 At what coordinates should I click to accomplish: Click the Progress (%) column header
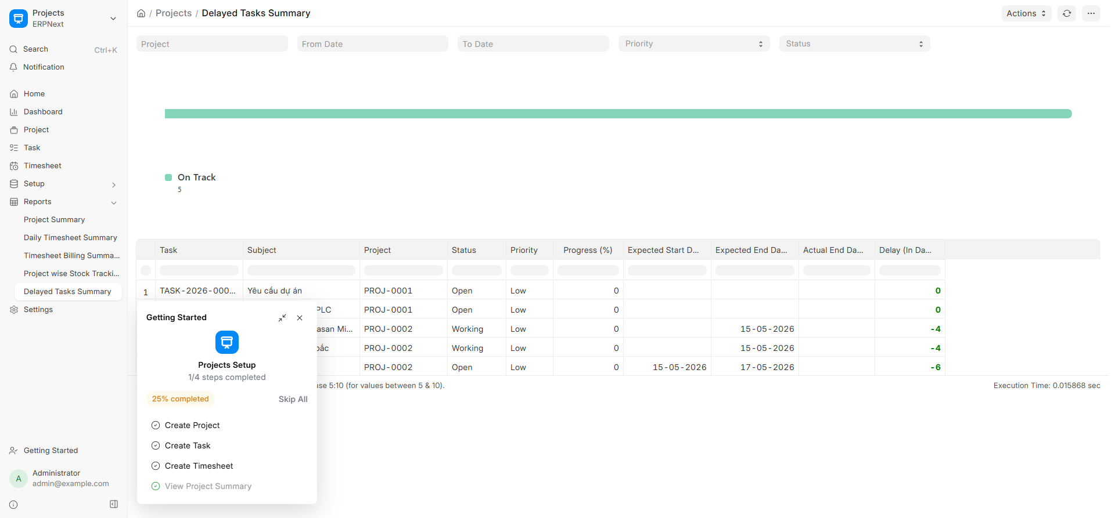pos(588,250)
